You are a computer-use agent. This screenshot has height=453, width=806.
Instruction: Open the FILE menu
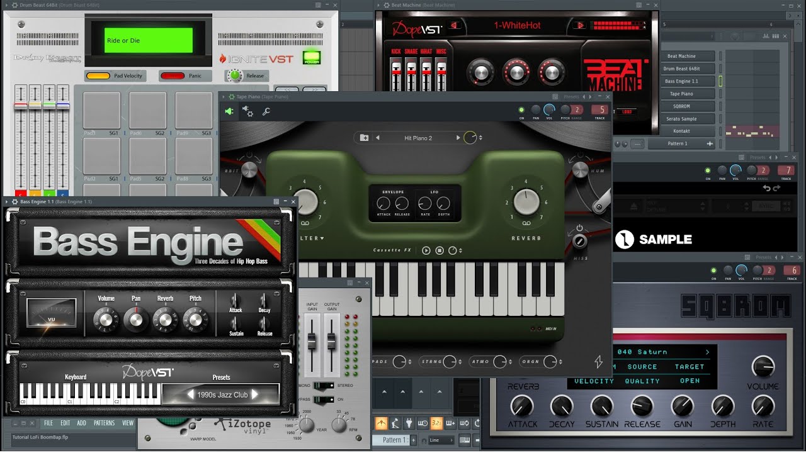[48, 423]
